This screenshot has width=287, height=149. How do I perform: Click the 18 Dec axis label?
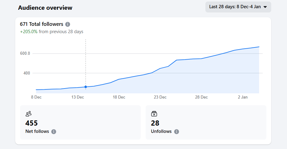click(119, 97)
